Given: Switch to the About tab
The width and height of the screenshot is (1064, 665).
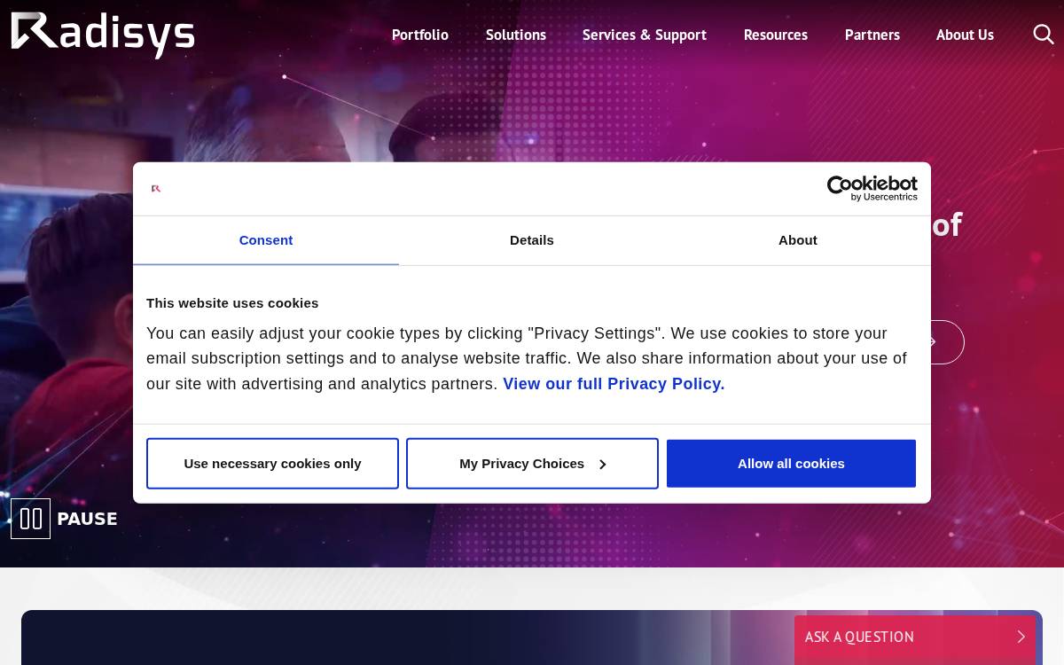Looking at the screenshot, I should 798,240.
